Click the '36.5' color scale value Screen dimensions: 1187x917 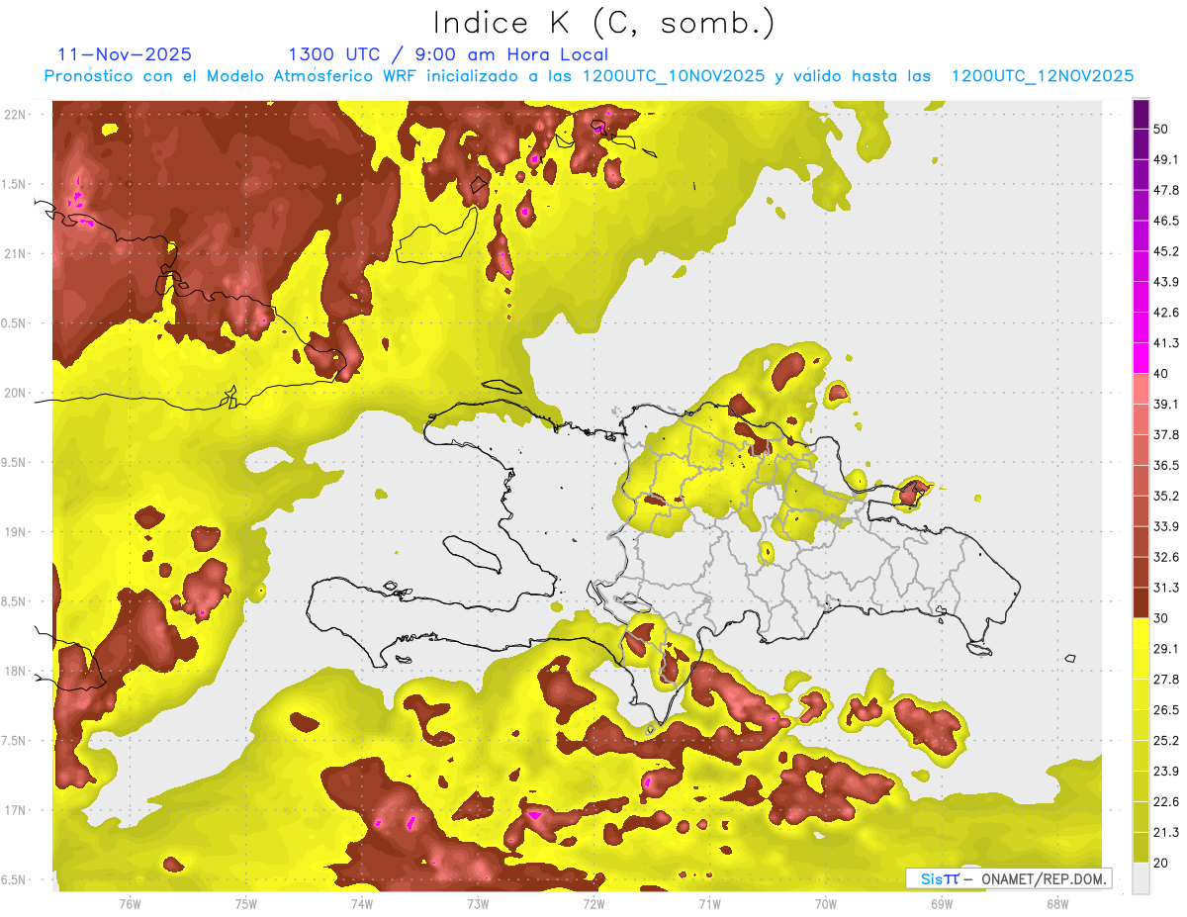click(1166, 465)
